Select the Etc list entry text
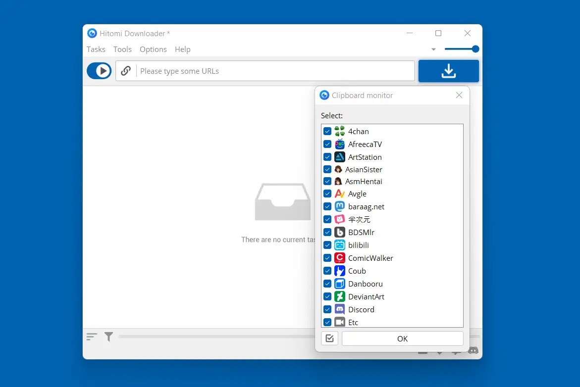 click(353, 322)
